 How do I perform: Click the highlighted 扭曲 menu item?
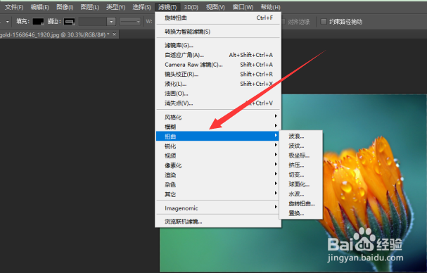218,136
